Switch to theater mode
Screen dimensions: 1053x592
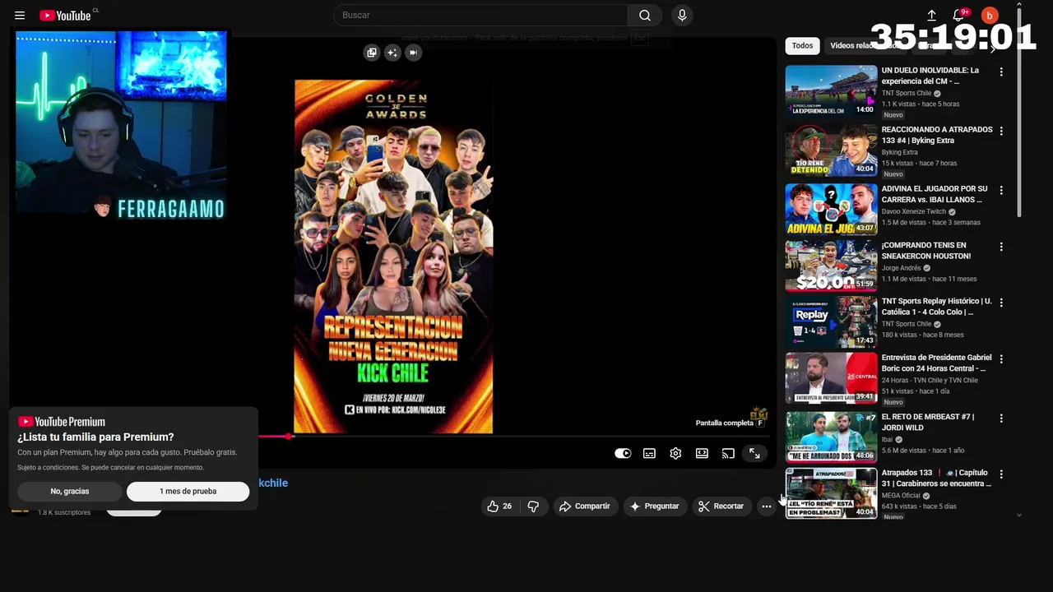pyautogui.click(x=702, y=453)
